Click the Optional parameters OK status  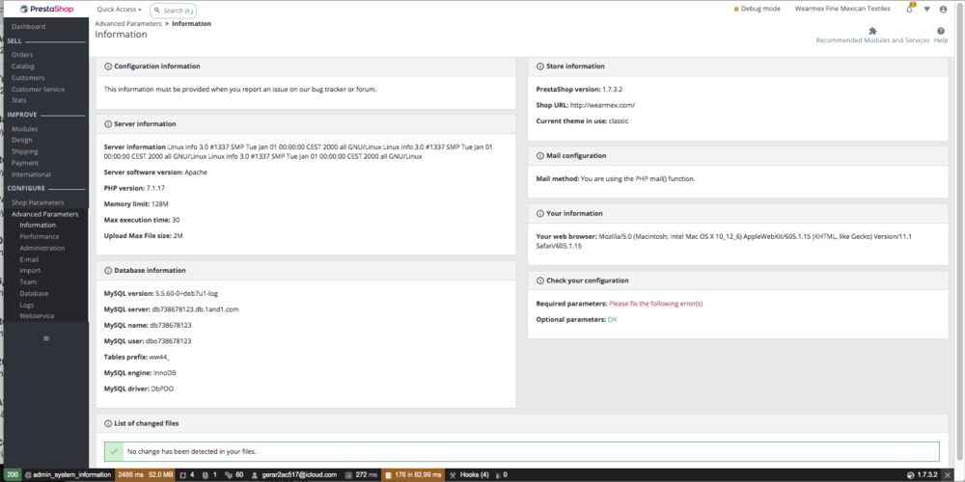[x=613, y=320]
